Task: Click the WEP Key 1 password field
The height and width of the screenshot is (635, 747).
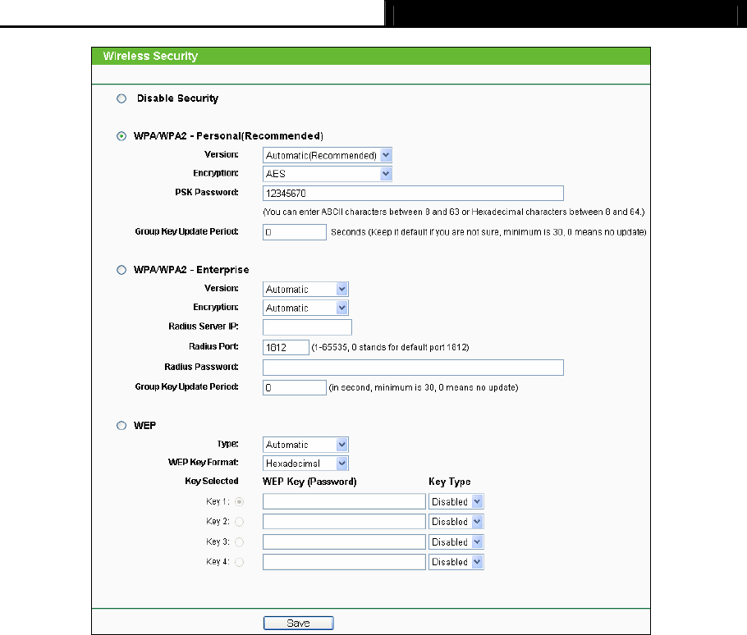Action: click(x=344, y=501)
